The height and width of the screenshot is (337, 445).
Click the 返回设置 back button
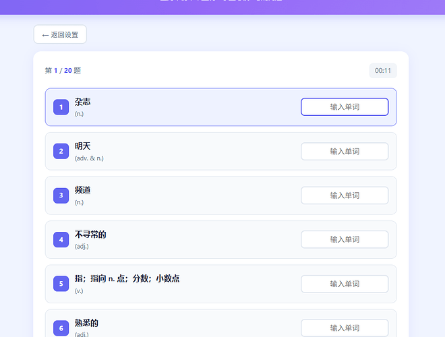tap(60, 34)
